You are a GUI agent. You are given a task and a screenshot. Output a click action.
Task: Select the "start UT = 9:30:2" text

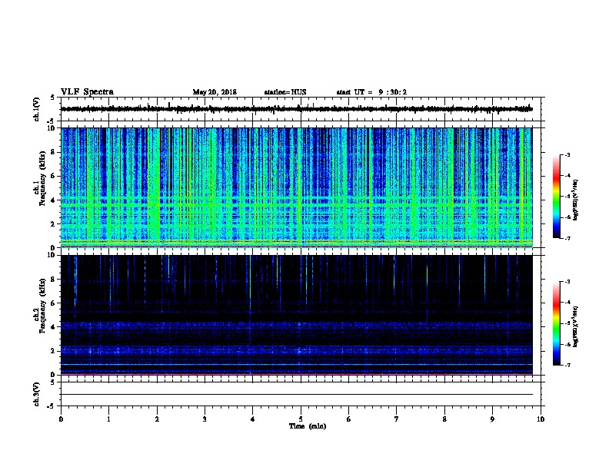371,92
